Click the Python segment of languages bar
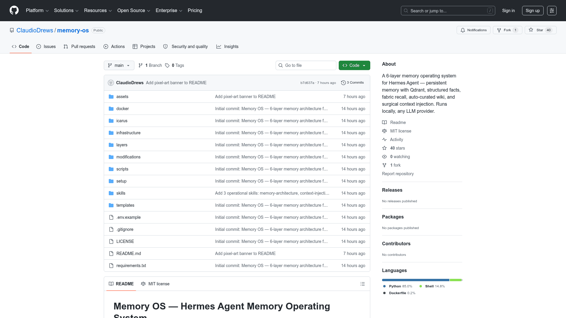 pyautogui.click(x=415, y=280)
